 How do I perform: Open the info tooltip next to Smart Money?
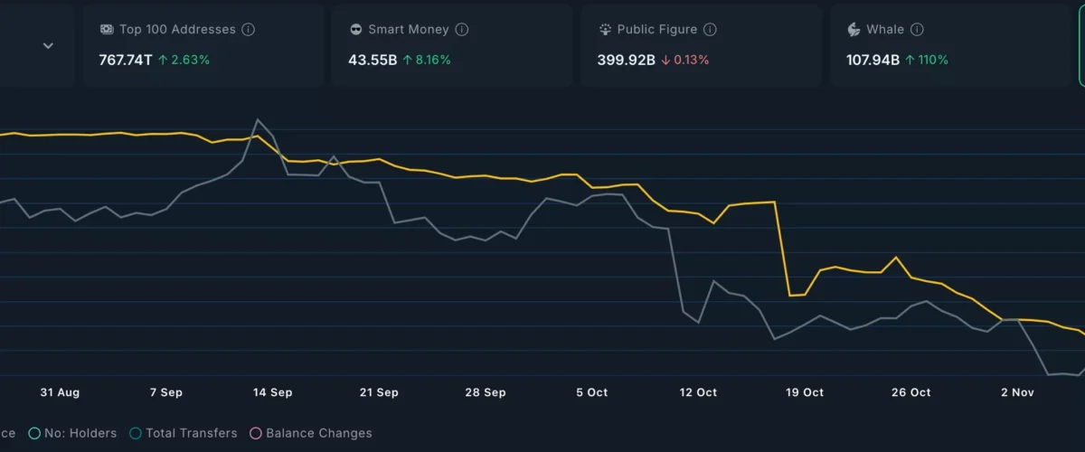pos(461,30)
